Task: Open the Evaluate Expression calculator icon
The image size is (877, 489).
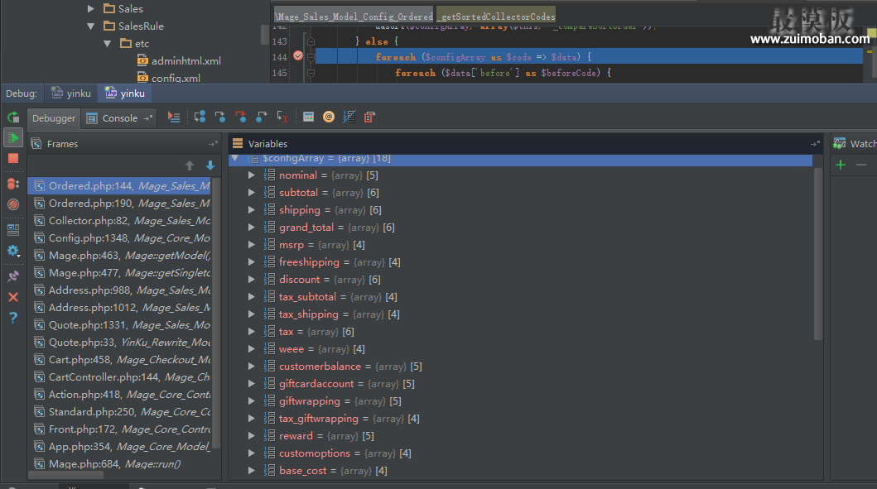Action: 308,117
